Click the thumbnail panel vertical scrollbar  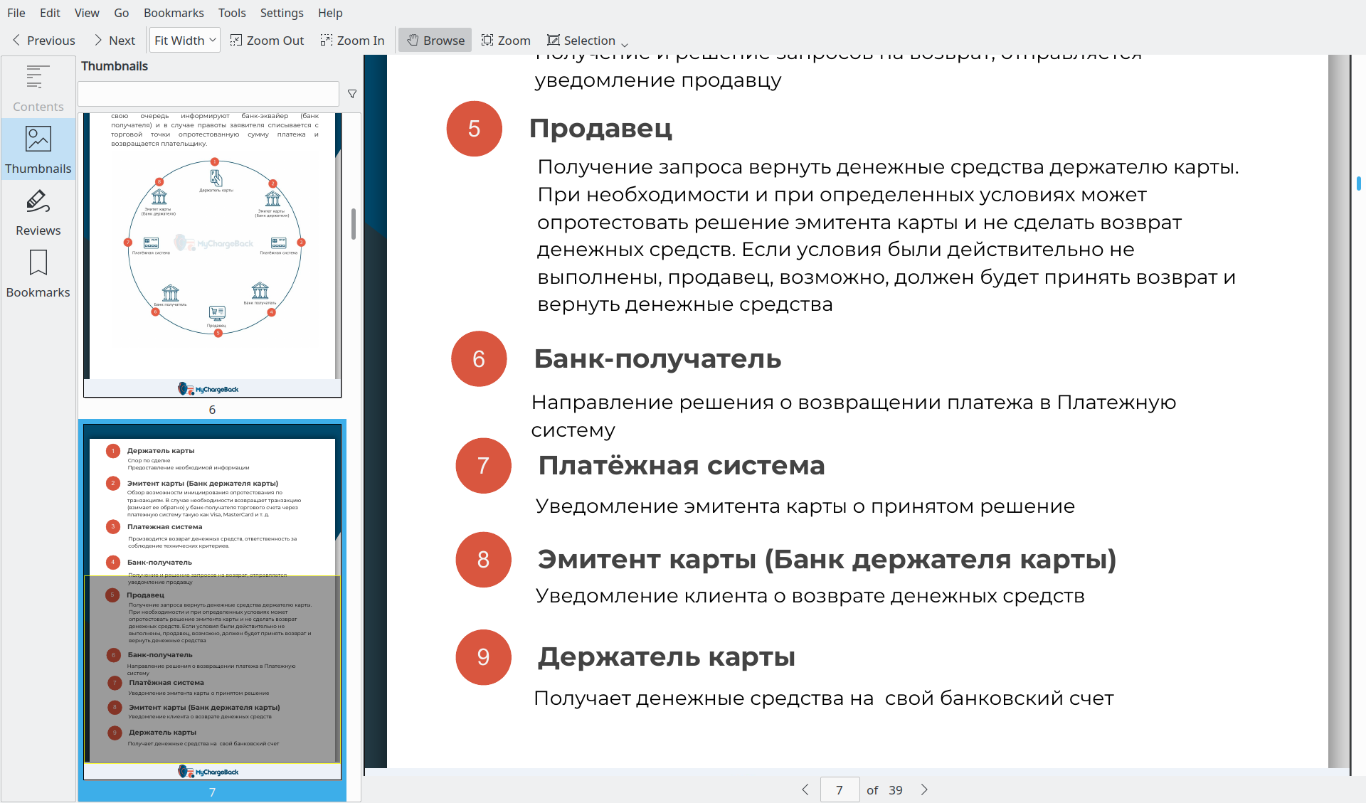(x=354, y=224)
